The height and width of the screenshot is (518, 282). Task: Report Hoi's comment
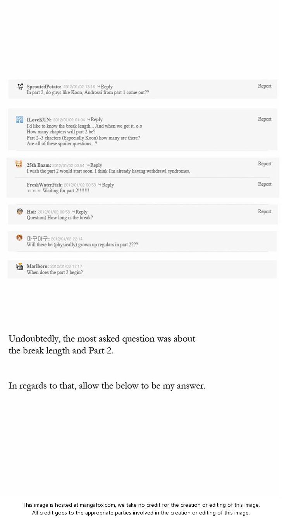[265, 211]
